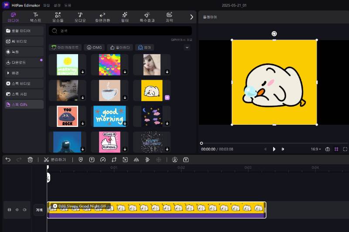Screen dimensions: 349x232
Task: Undo the last action
Action: pos(8,160)
